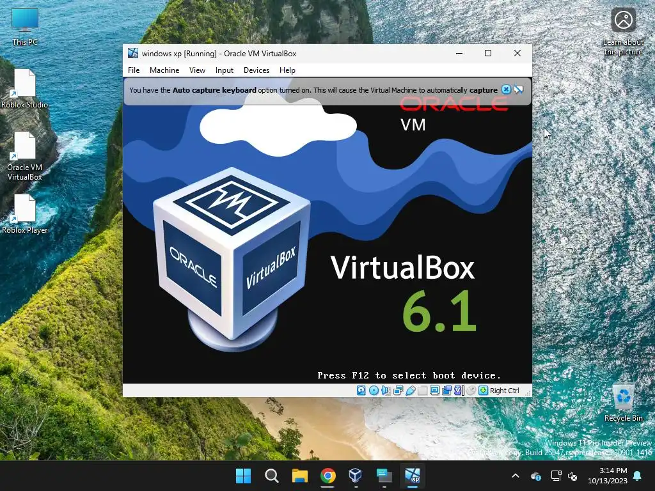Maximize the VirtualBox VM window

(488, 53)
